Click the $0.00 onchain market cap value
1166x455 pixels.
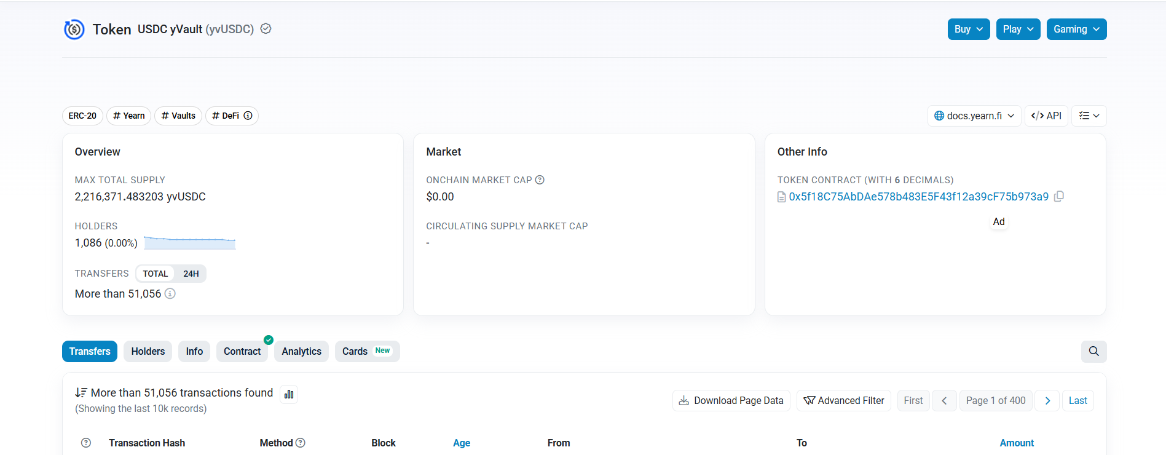[440, 197]
